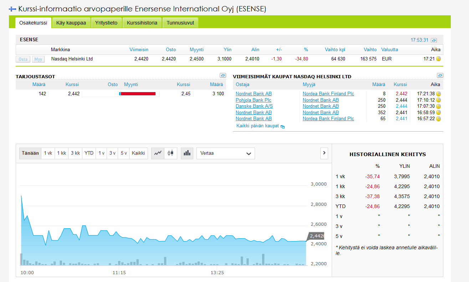Viewport: 469px width, 282px height.
Task: Select the 5 v chart period
Action: (123, 153)
